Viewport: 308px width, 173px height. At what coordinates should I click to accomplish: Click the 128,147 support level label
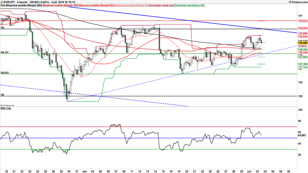click(5, 53)
